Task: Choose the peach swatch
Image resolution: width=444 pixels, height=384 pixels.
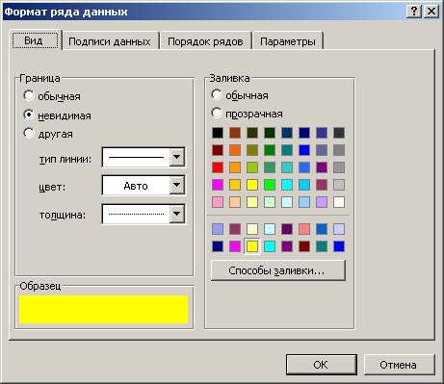Action: (235, 202)
